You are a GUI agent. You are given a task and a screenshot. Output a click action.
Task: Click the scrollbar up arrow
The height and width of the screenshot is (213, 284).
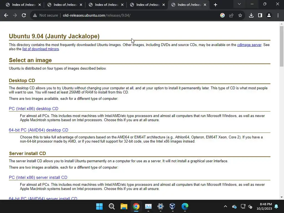coord(282,24)
